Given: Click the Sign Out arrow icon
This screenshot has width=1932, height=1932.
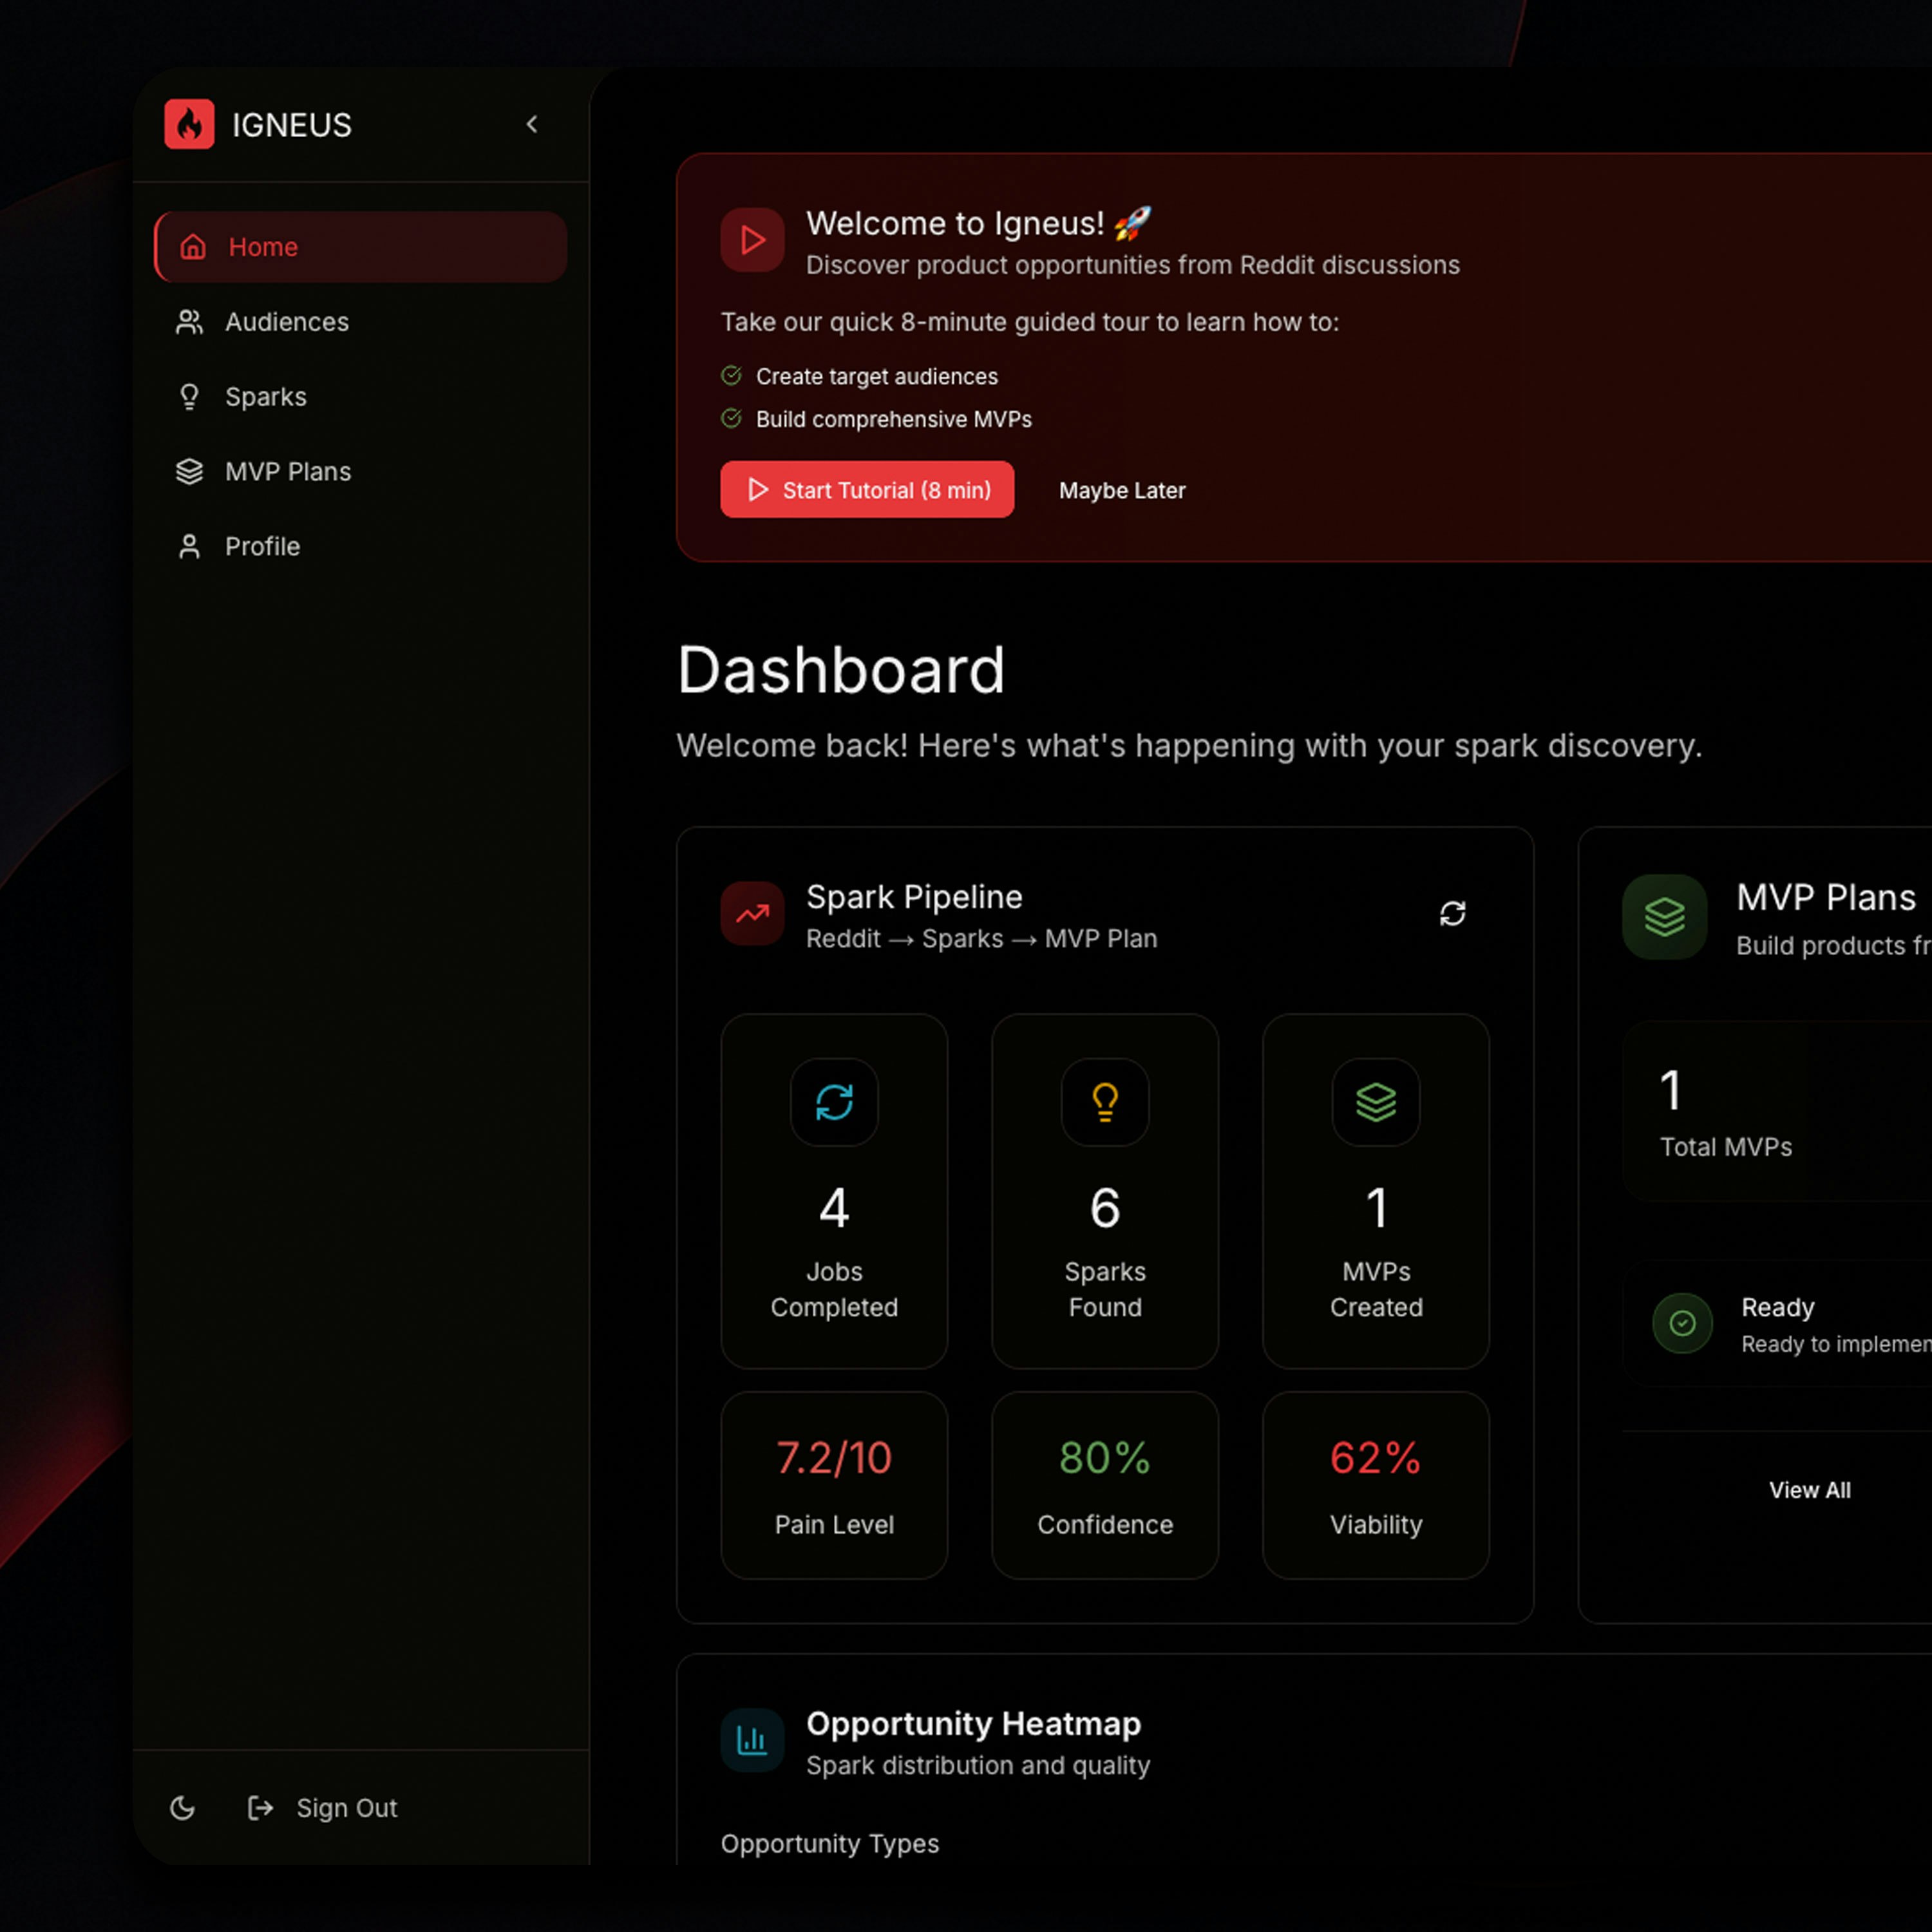Looking at the screenshot, I should coord(260,1808).
